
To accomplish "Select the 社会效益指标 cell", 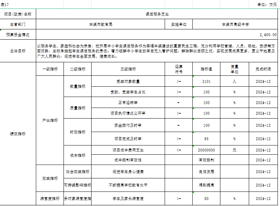I will [x=78, y=172].
